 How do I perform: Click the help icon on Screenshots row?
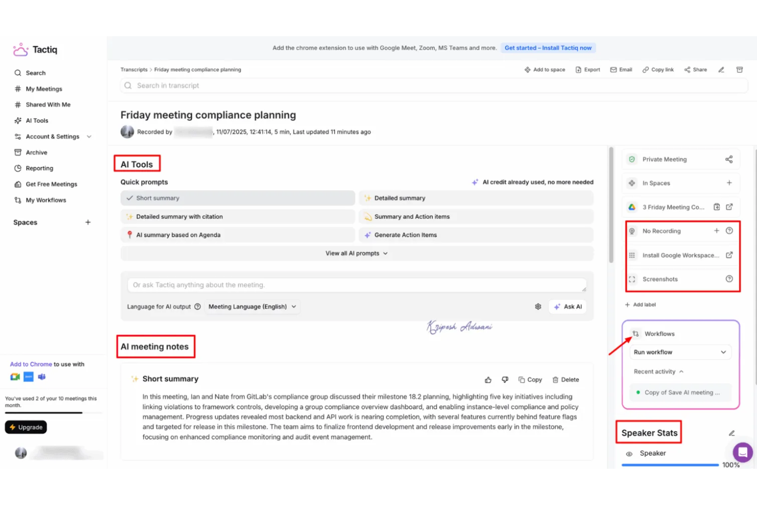click(x=729, y=279)
